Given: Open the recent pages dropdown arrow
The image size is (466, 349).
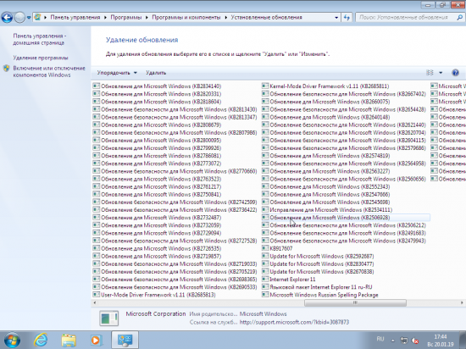Looking at the screenshot, I should tap(29, 18).
